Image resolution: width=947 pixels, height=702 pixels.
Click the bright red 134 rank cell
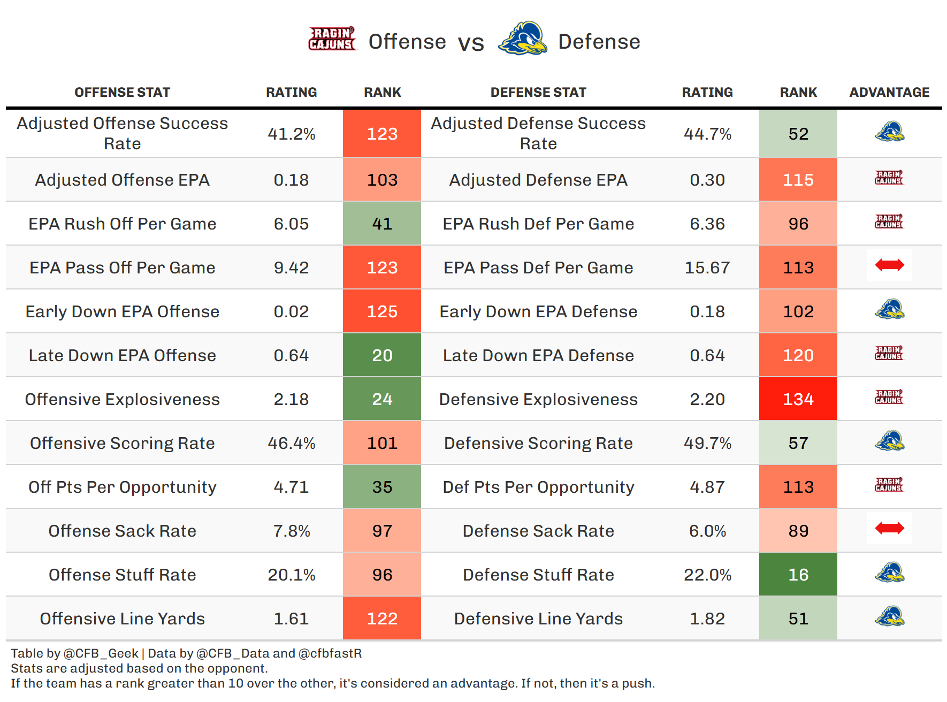click(x=798, y=399)
